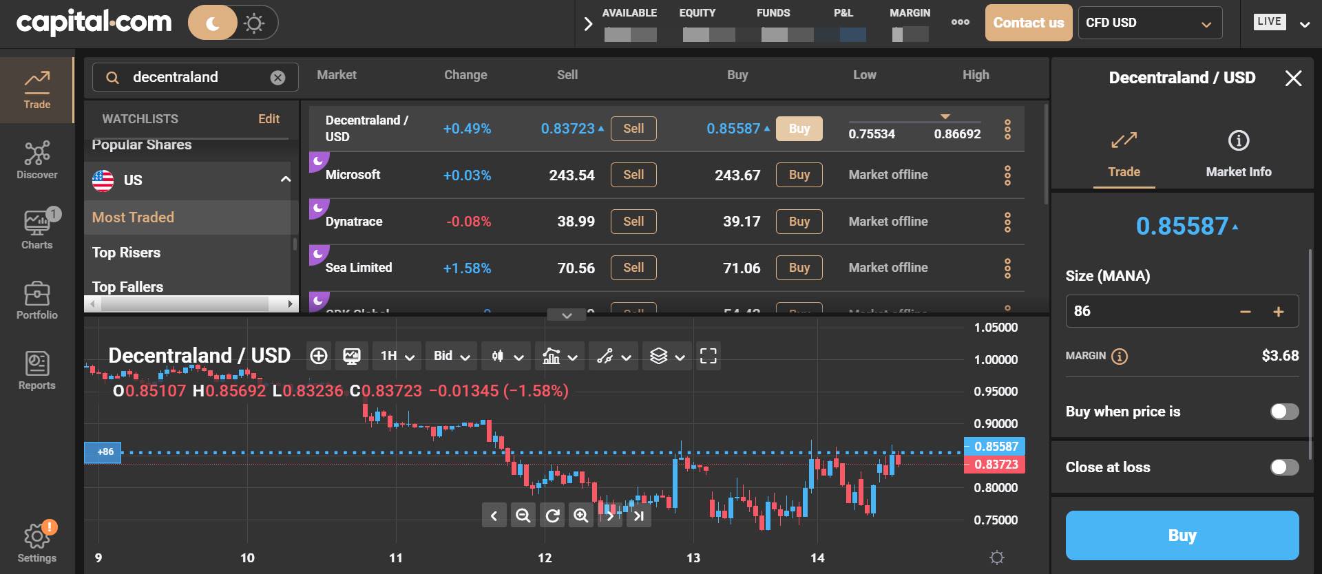The height and width of the screenshot is (574, 1322).
Task: Collapse the market list panel chevron
Action: [x=567, y=315]
